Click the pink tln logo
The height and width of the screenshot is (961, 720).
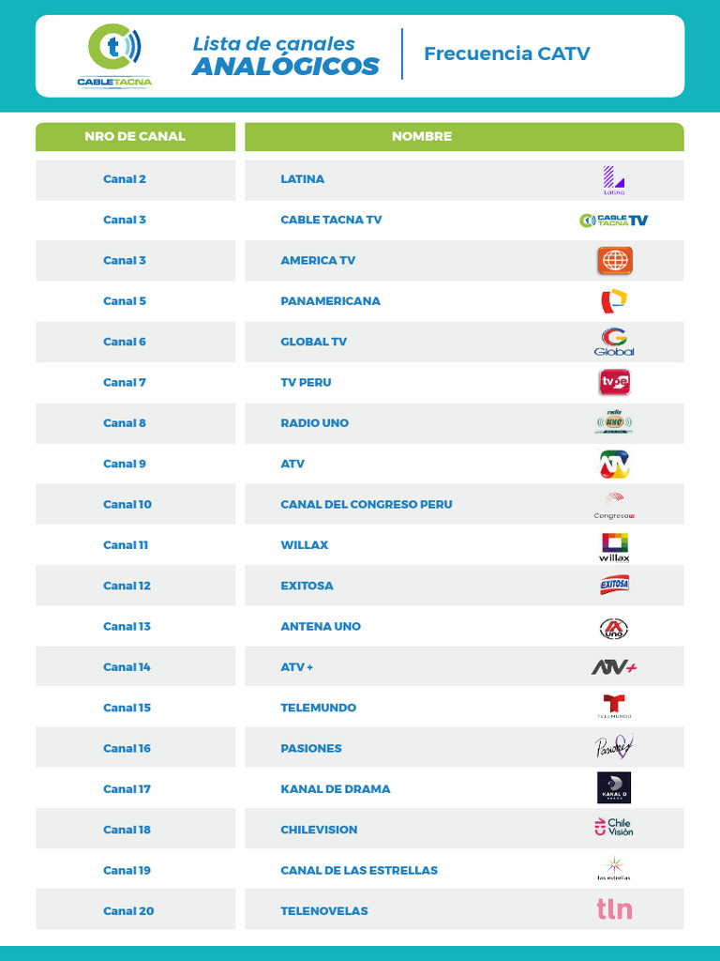click(614, 909)
